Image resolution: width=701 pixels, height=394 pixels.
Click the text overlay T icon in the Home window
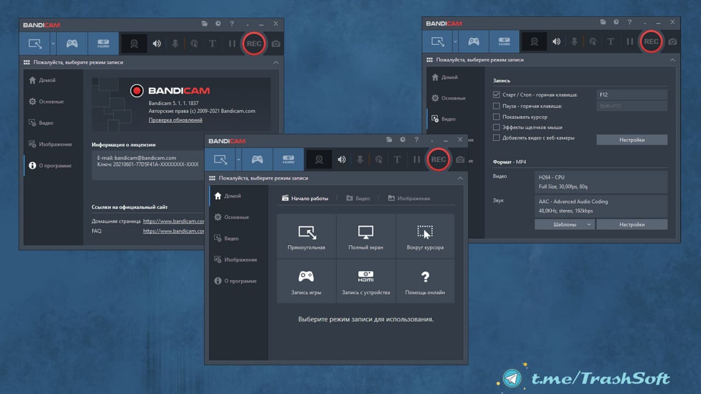coord(398,159)
